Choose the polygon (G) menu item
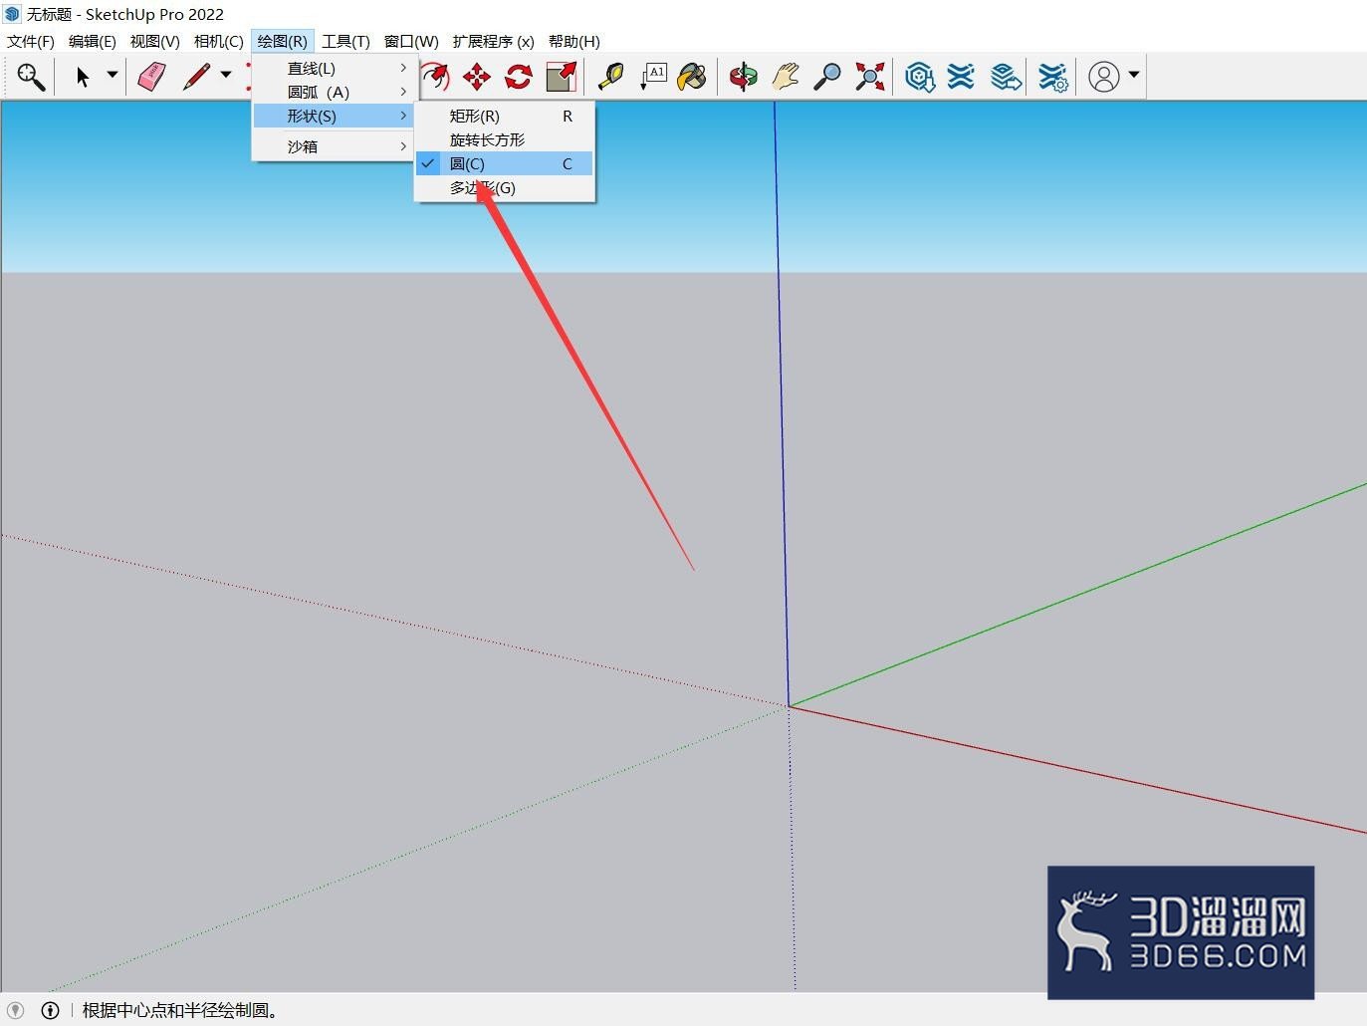Image resolution: width=1367 pixels, height=1026 pixels. 505,187
